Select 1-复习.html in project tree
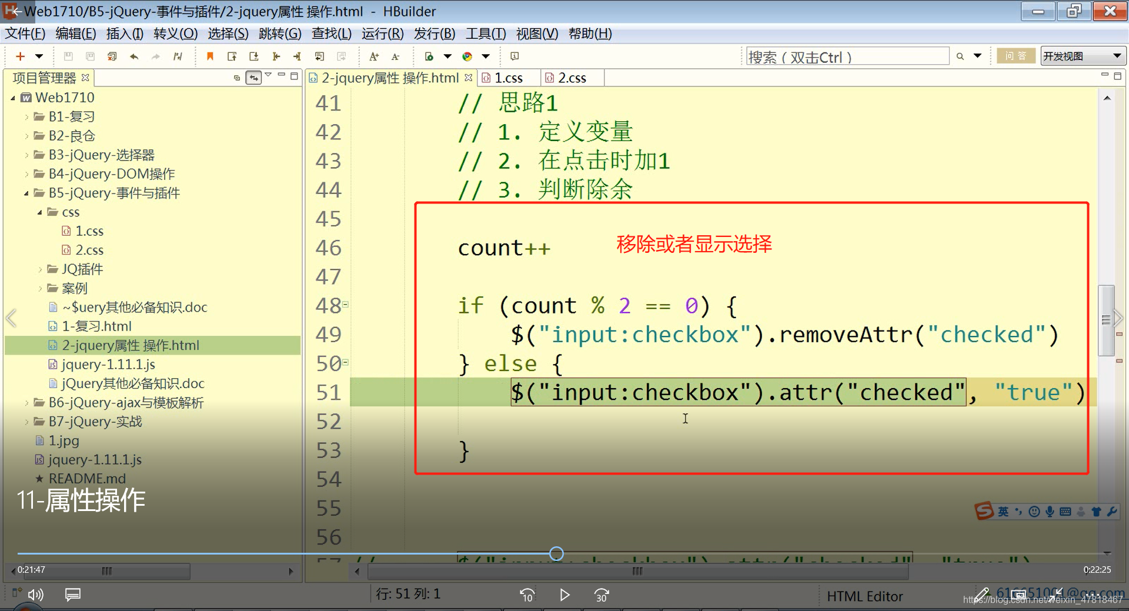 tap(90, 326)
